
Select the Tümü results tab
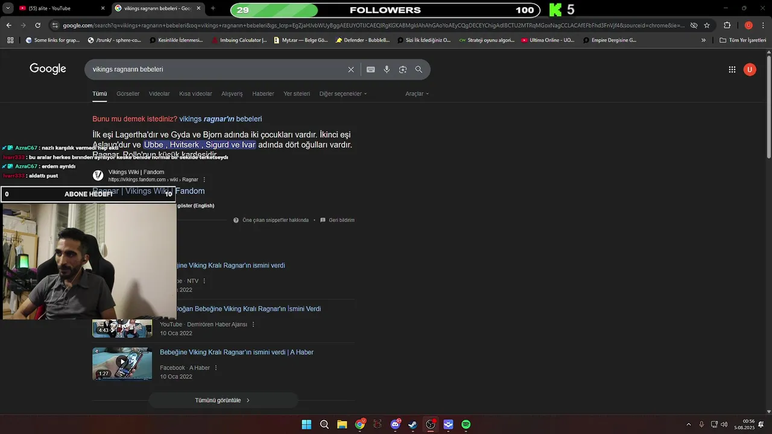point(100,94)
